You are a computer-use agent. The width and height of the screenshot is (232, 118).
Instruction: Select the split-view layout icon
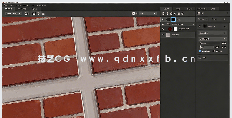point(38,14)
